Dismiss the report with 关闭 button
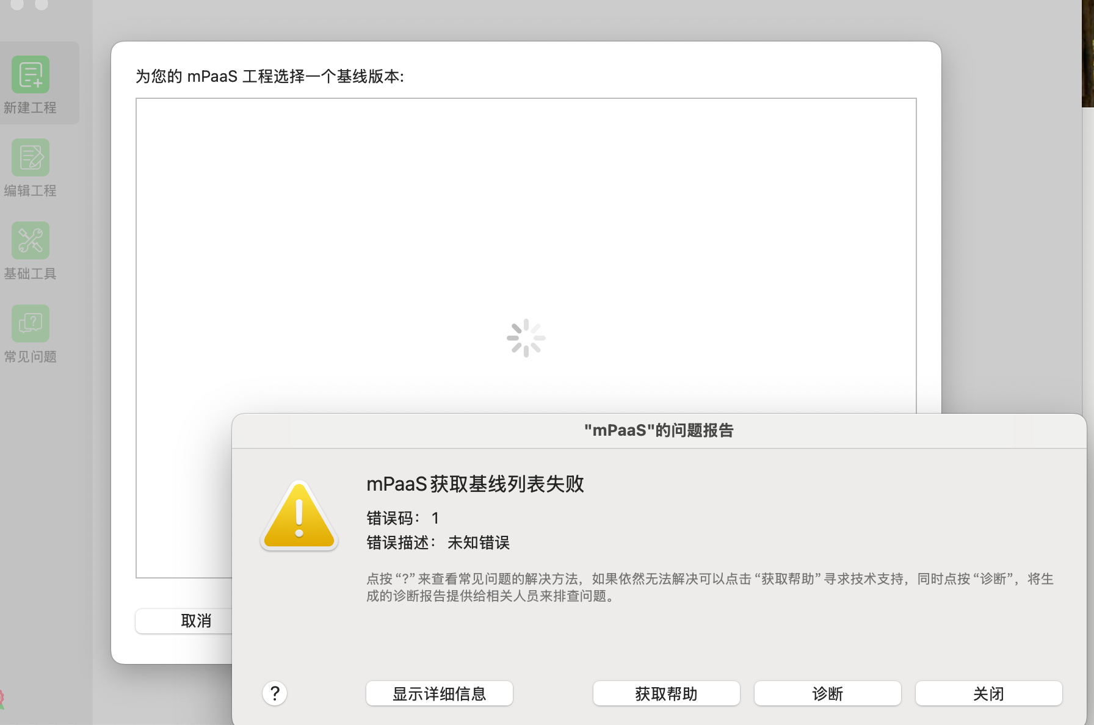This screenshot has width=1094, height=725. tap(989, 693)
